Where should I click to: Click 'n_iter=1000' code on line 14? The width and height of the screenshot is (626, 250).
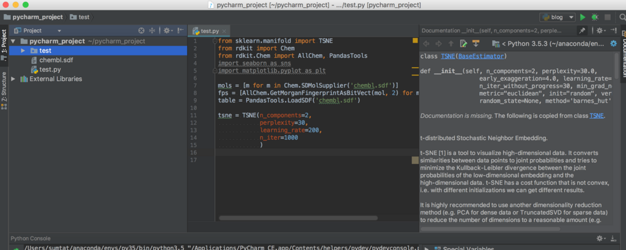[x=279, y=138]
